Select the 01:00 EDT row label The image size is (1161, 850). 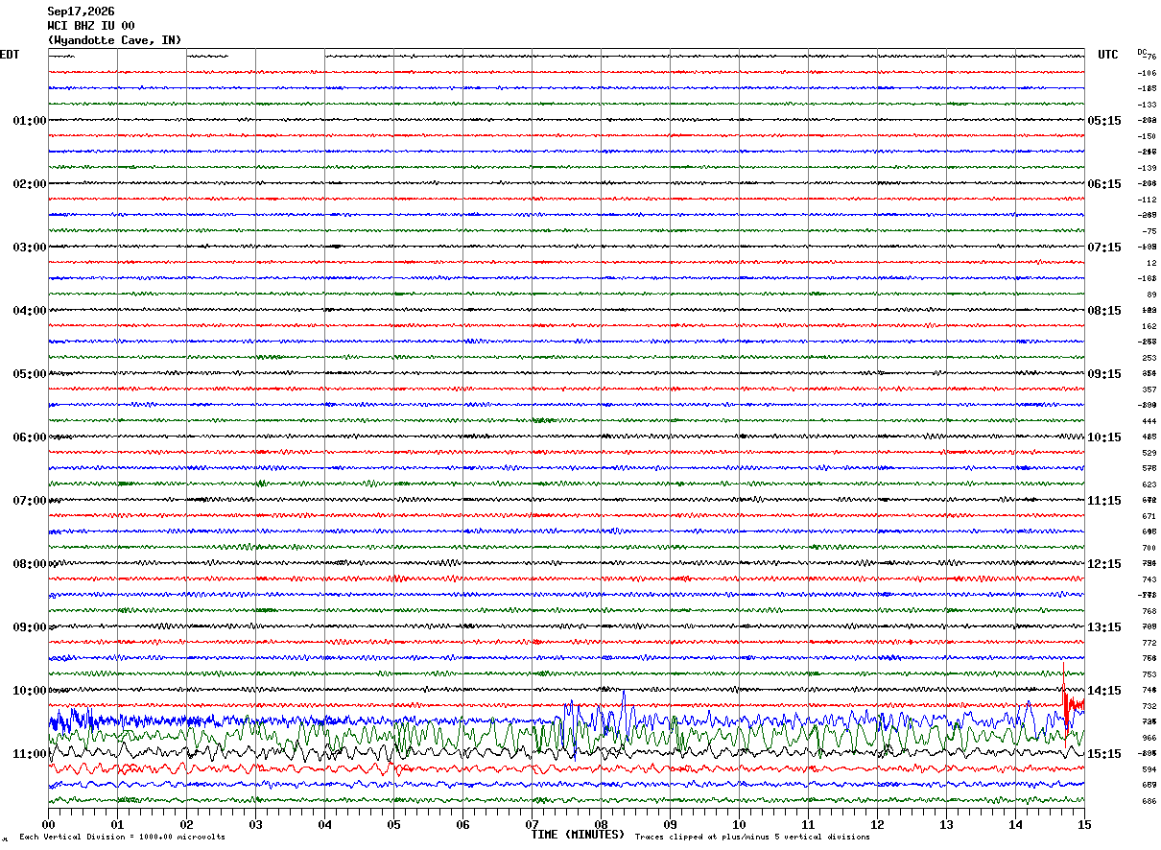(x=30, y=121)
